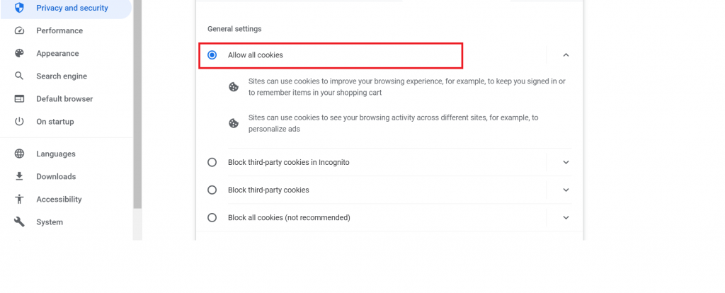Choose the Block third-party cookies radio button

pyautogui.click(x=212, y=190)
